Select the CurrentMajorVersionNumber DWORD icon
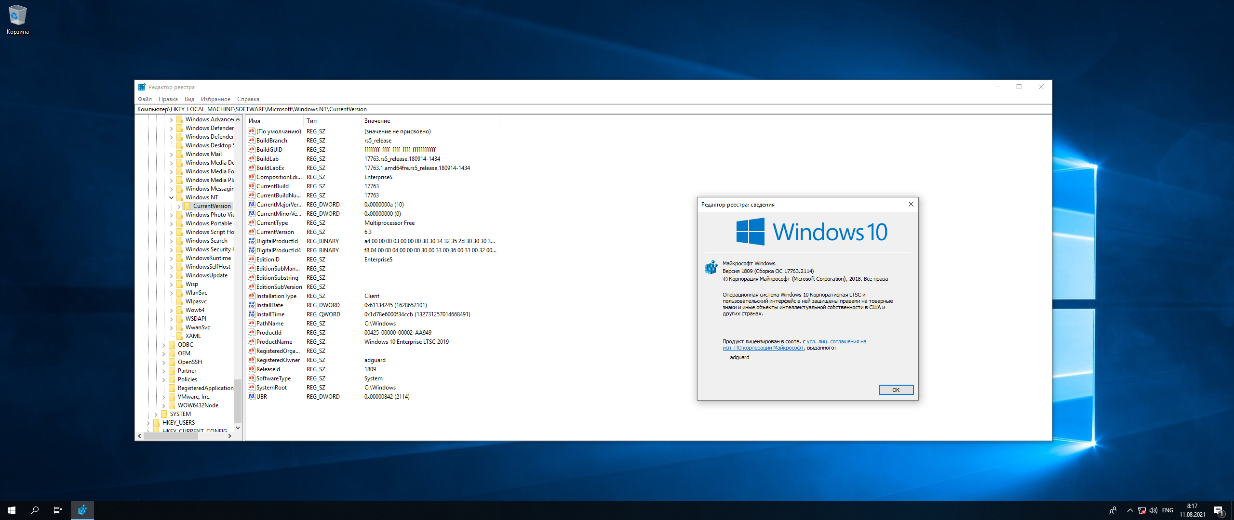 click(251, 204)
